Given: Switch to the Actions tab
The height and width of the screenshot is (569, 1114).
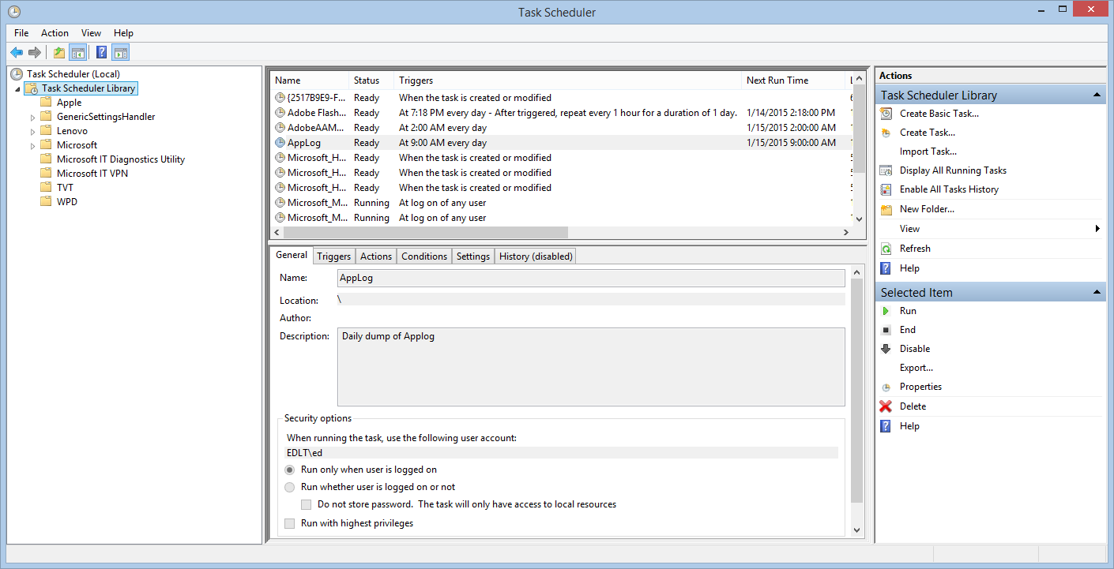Looking at the screenshot, I should (376, 256).
